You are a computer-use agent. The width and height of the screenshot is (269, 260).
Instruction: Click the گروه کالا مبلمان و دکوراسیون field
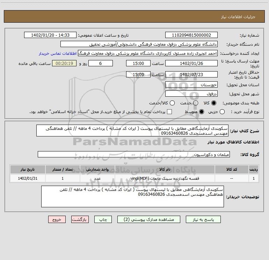(134, 154)
